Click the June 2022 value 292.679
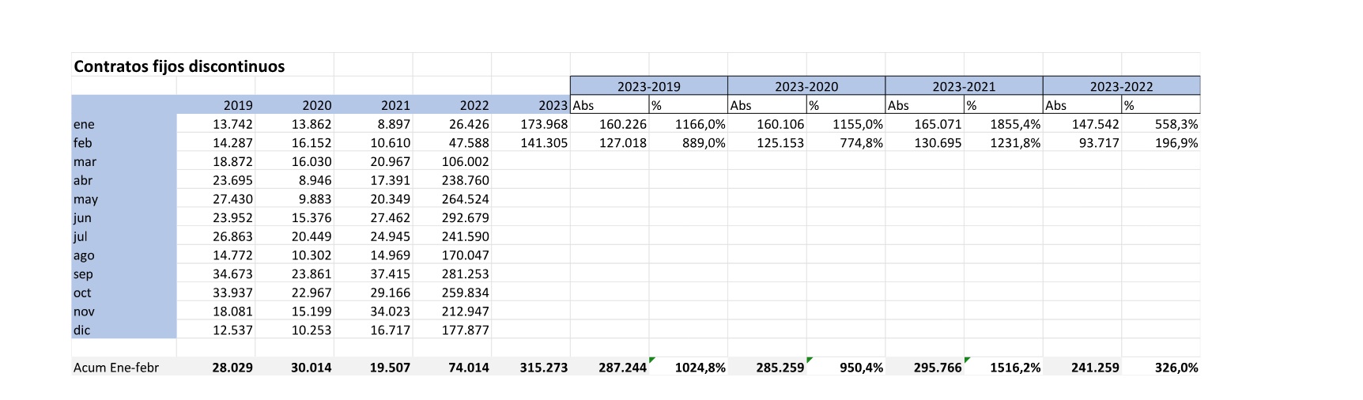Viewport: 1363px width, 400px height. (465, 218)
